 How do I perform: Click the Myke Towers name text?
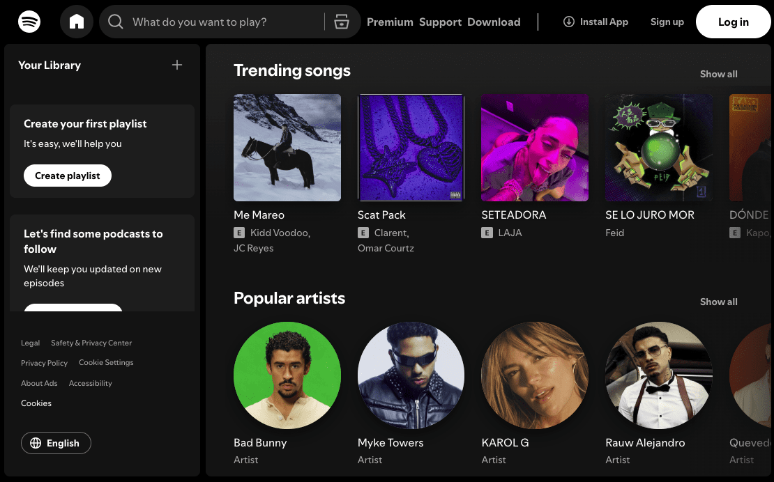pyautogui.click(x=390, y=442)
